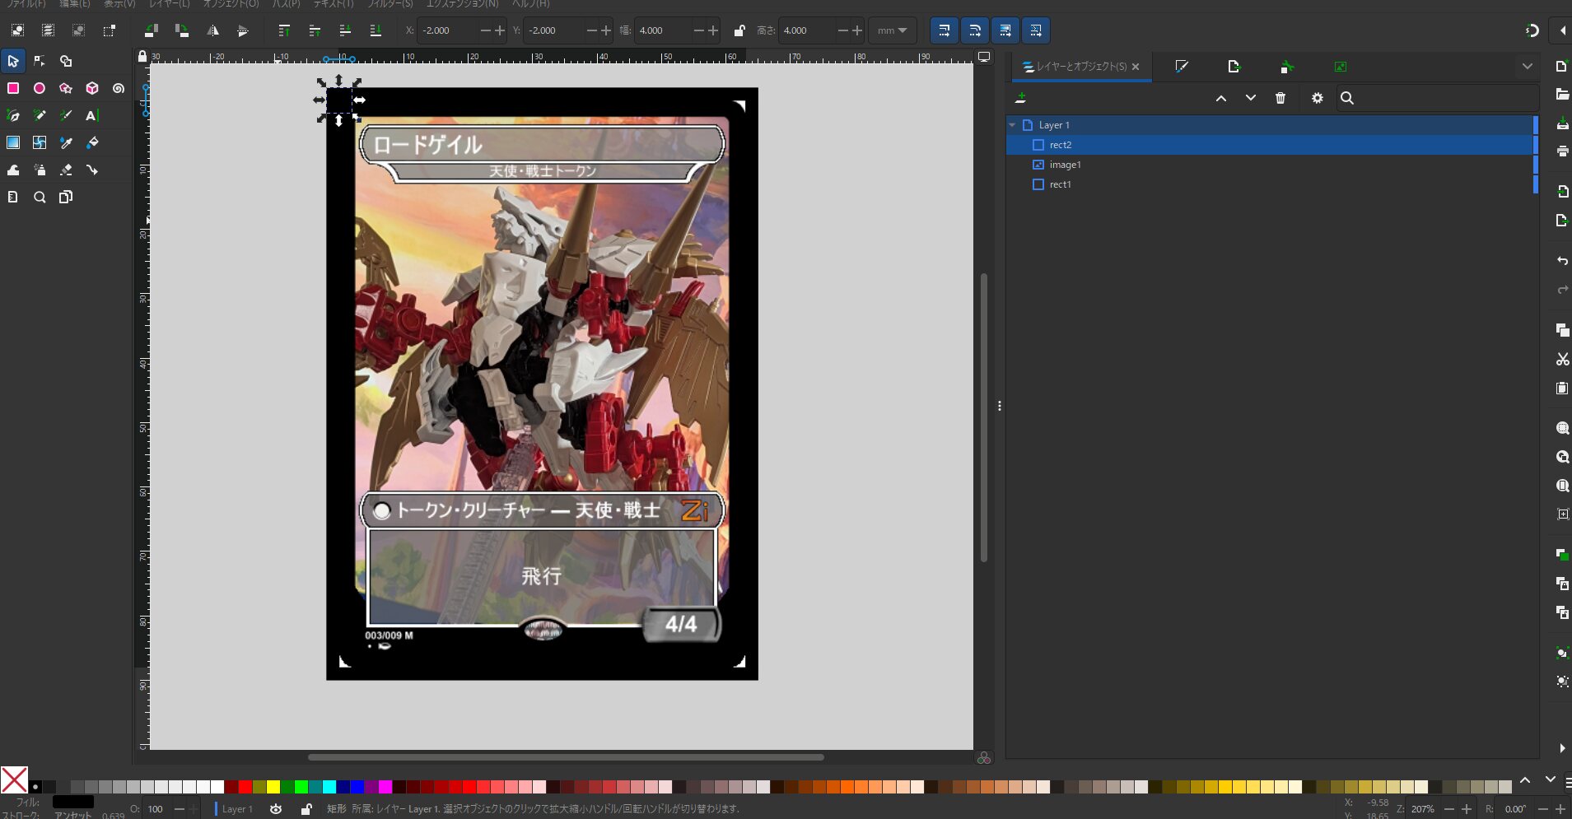Select the Rectangle tool

click(x=13, y=88)
